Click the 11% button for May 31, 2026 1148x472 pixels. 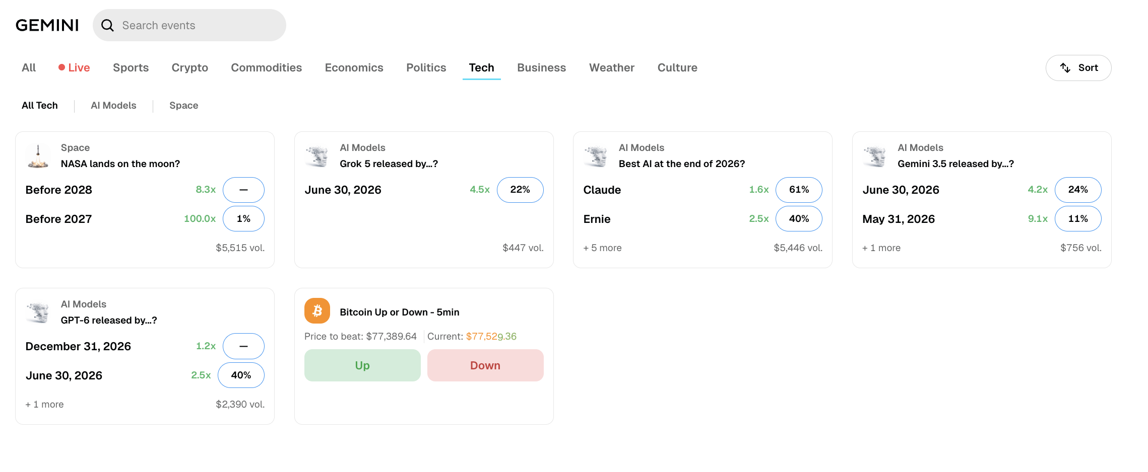click(1078, 219)
